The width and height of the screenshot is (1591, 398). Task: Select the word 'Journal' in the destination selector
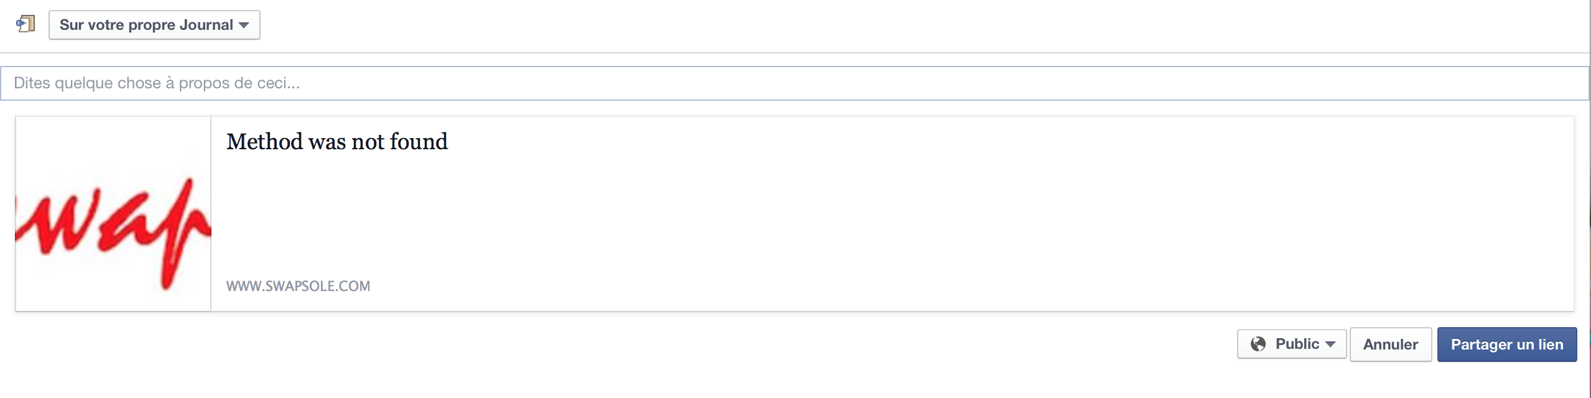coord(206,25)
